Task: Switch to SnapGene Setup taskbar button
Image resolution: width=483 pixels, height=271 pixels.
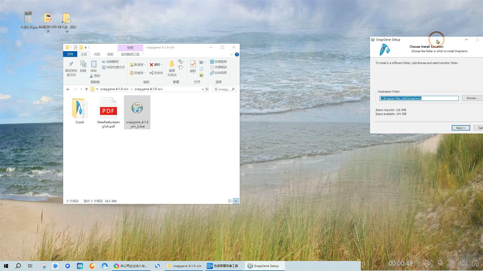Action: point(265,266)
